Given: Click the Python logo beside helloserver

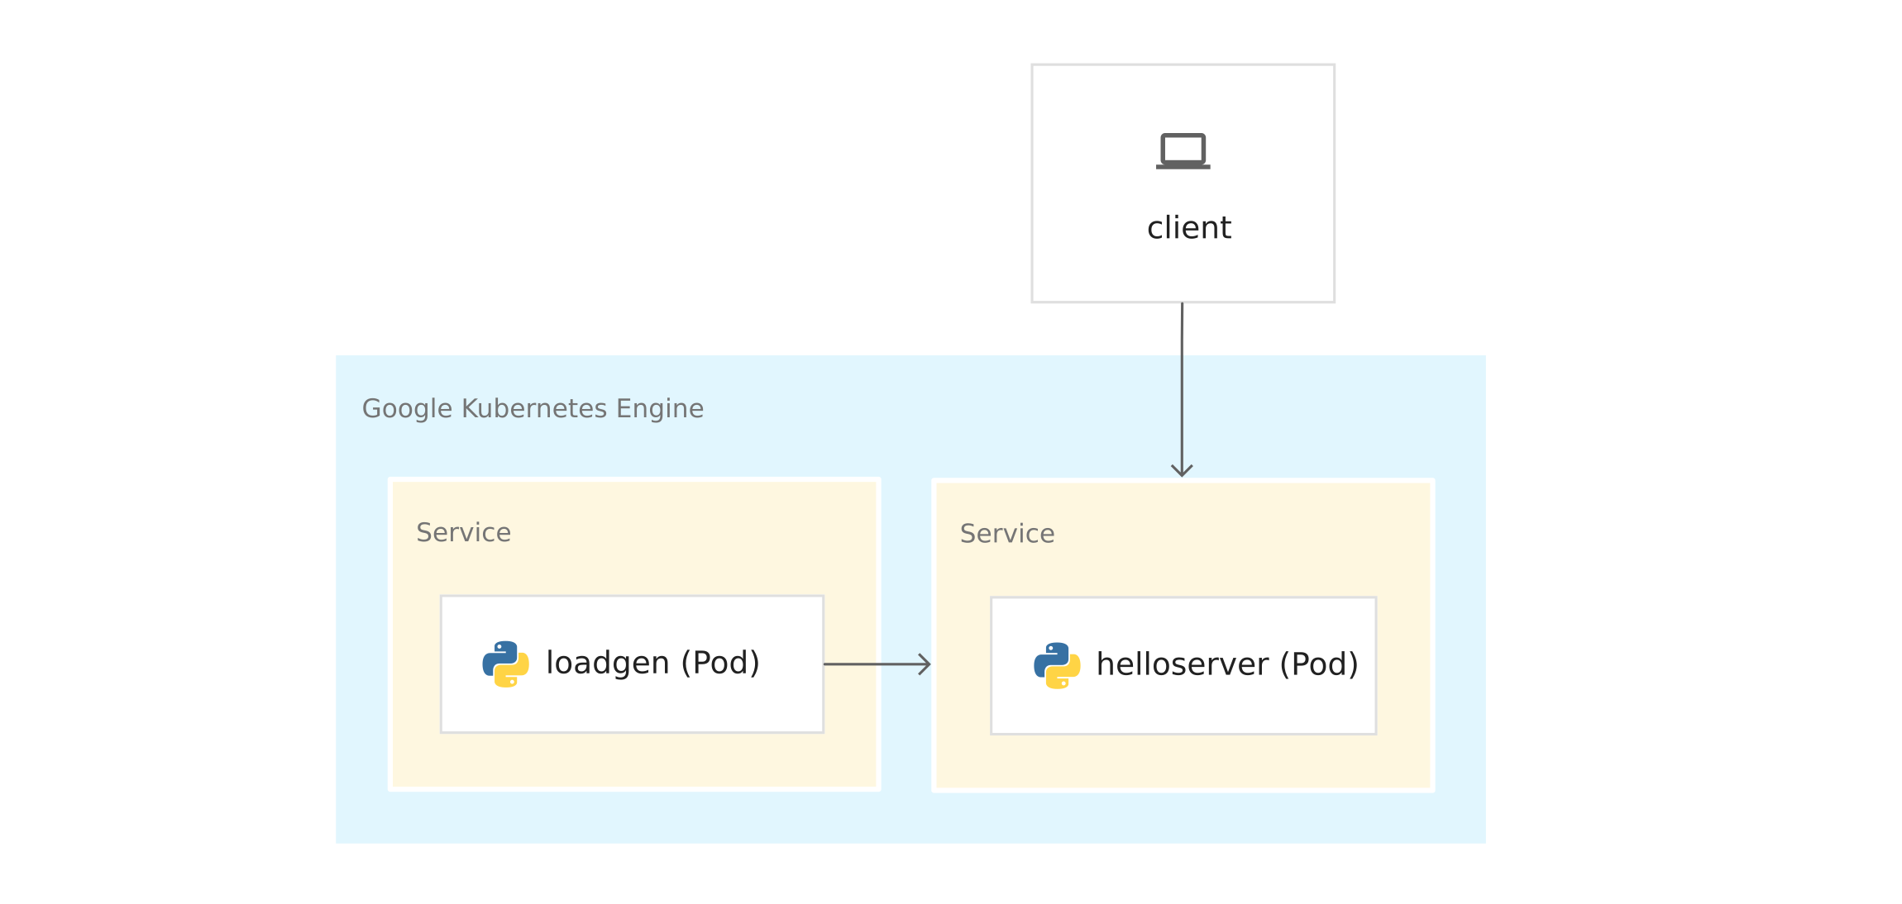Looking at the screenshot, I should pos(1057,665).
